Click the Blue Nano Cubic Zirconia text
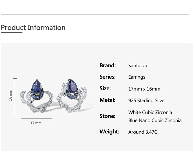 pos(155,120)
